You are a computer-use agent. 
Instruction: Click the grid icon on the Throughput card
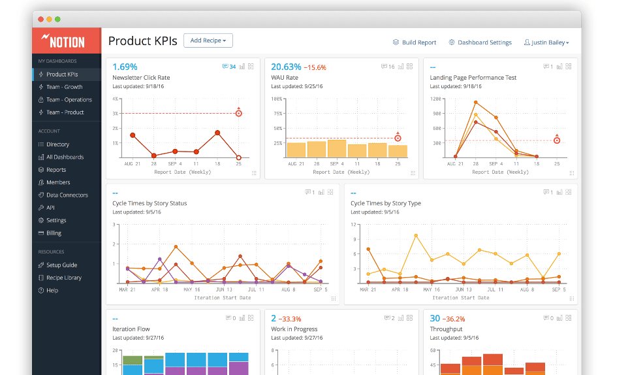[x=569, y=318]
